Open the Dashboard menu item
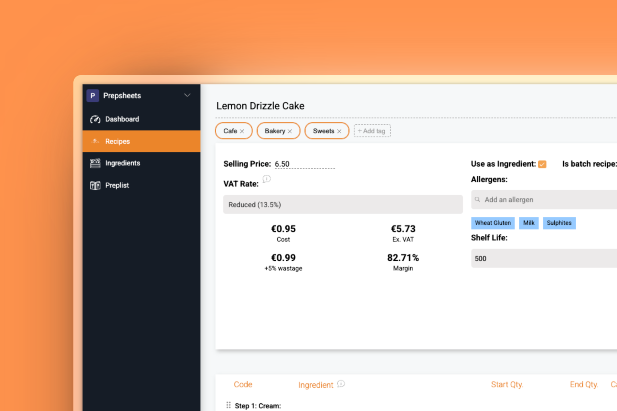Screen dimensions: 617x411 141,119
